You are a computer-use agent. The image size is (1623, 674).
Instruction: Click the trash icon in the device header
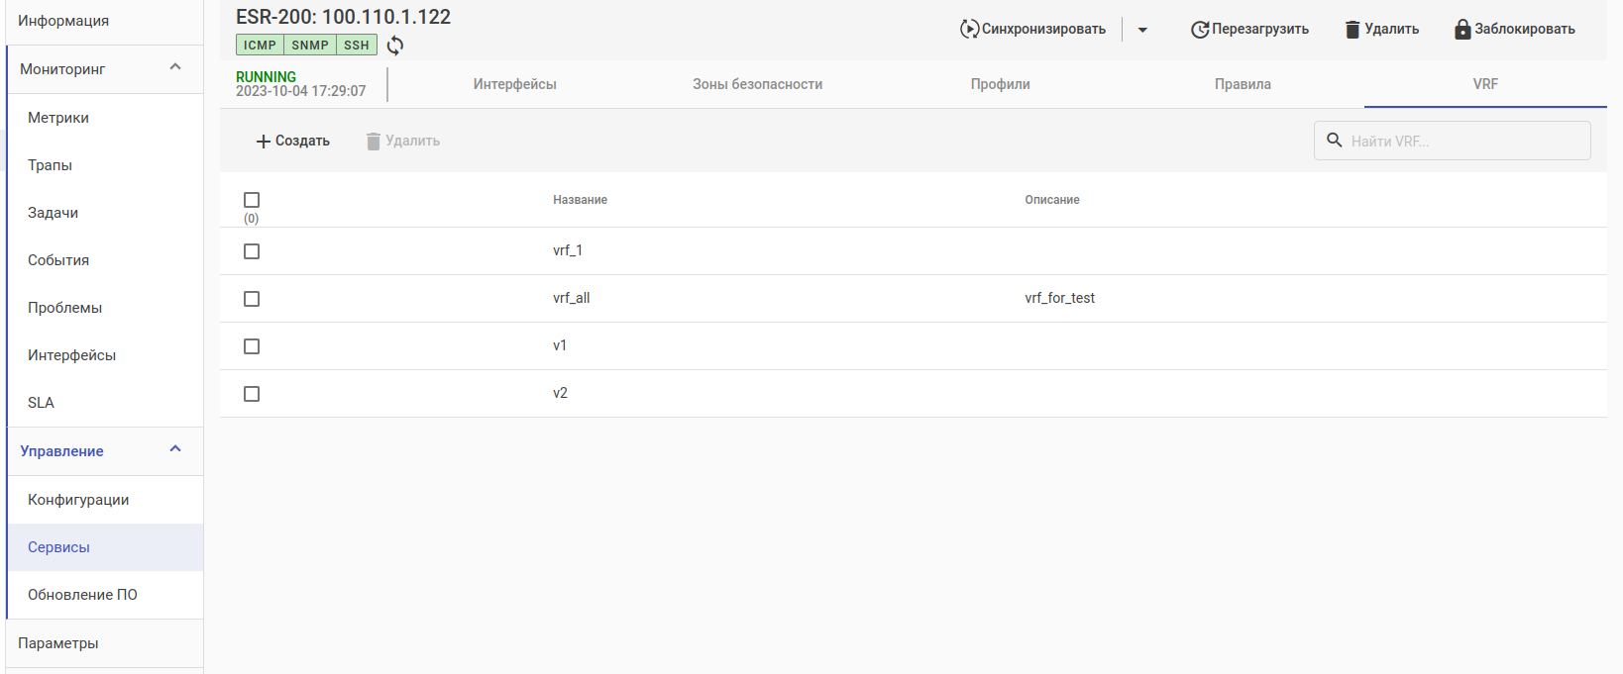pos(1352,30)
